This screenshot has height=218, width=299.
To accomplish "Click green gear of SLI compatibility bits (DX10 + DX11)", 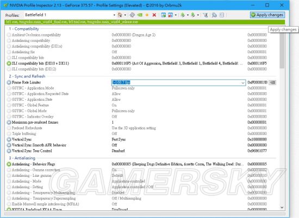I will [9, 63].
